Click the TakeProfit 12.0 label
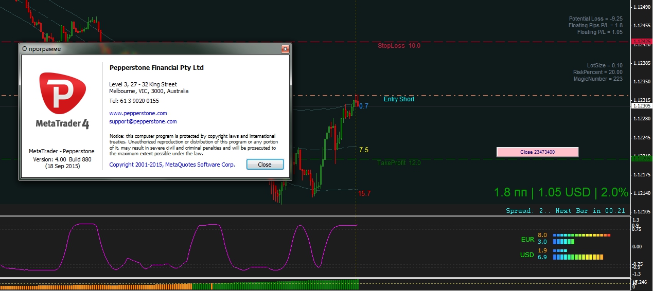This screenshot has width=653, height=291. coord(399,163)
